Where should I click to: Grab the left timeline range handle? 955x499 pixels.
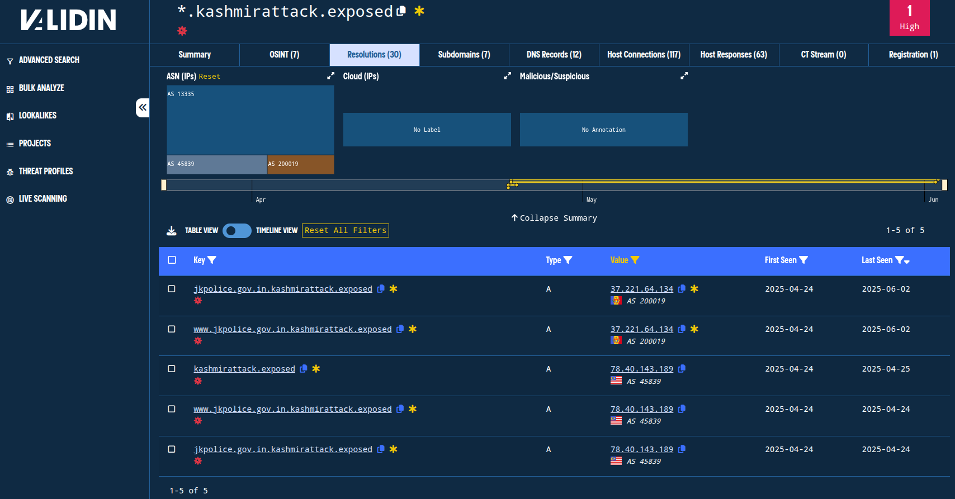coord(164,185)
